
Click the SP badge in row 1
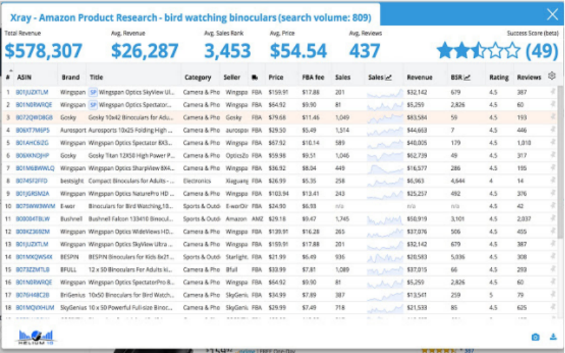coord(93,92)
